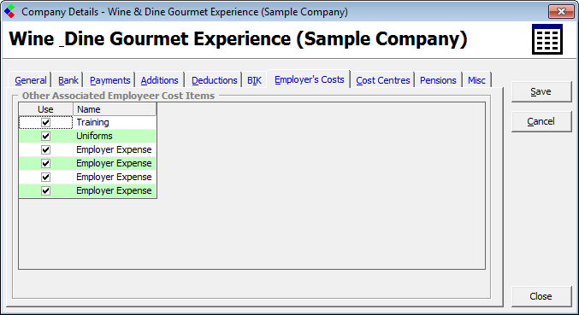Toggle the last Employer Expense checkbox
Image resolution: width=579 pixels, height=315 pixels.
pyautogui.click(x=46, y=190)
